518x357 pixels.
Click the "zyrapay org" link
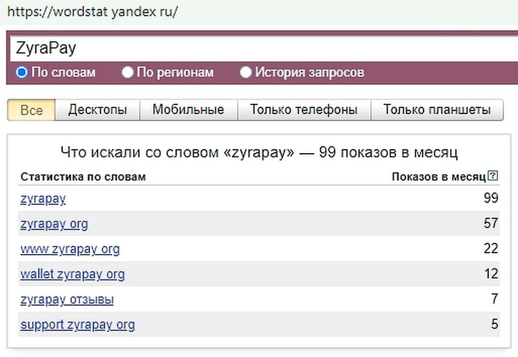[x=54, y=224]
